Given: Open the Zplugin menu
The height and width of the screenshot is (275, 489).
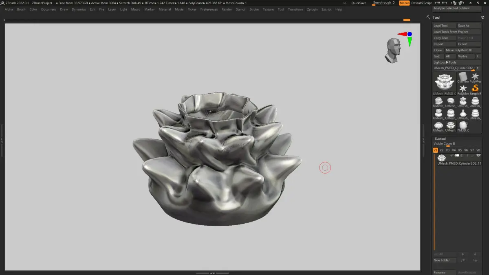Looking at the screenshot, I should 312,9.
